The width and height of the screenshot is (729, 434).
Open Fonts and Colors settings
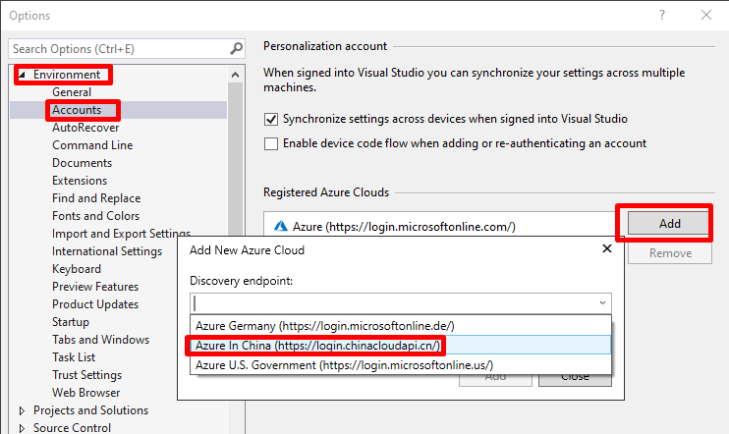(95, 216)
